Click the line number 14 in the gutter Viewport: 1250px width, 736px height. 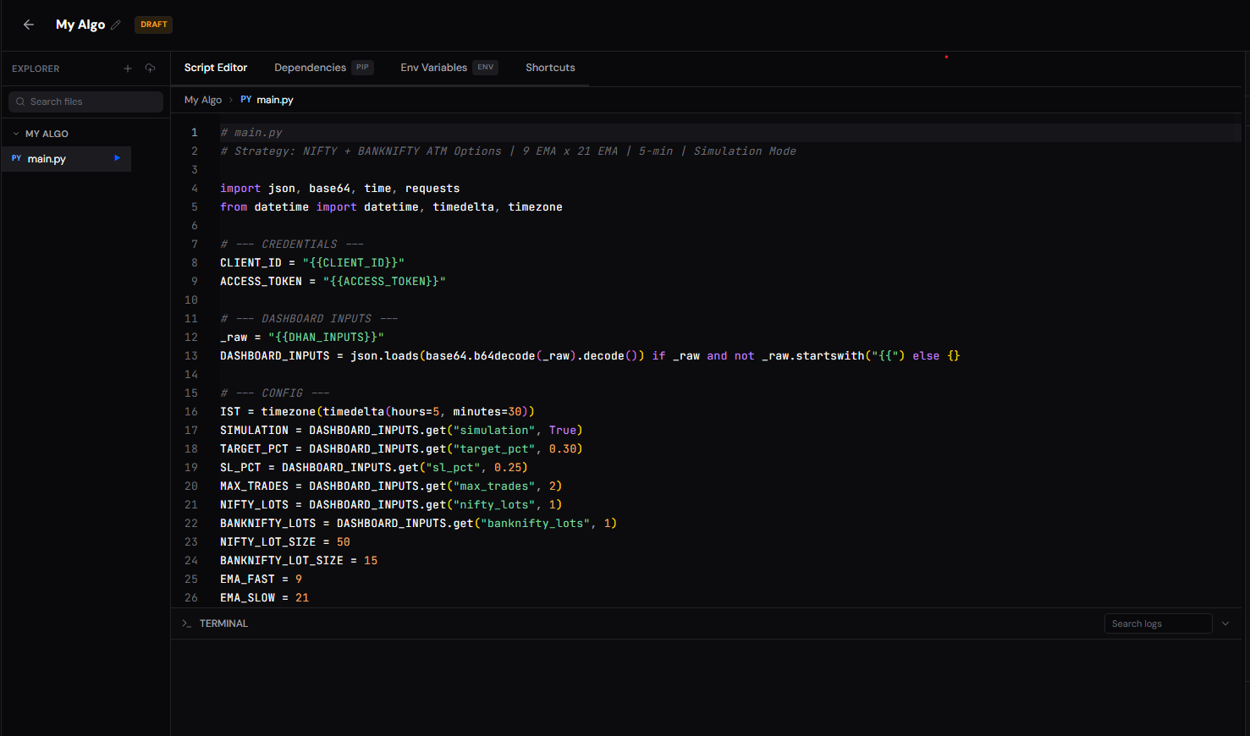click(x=191, y=375)
